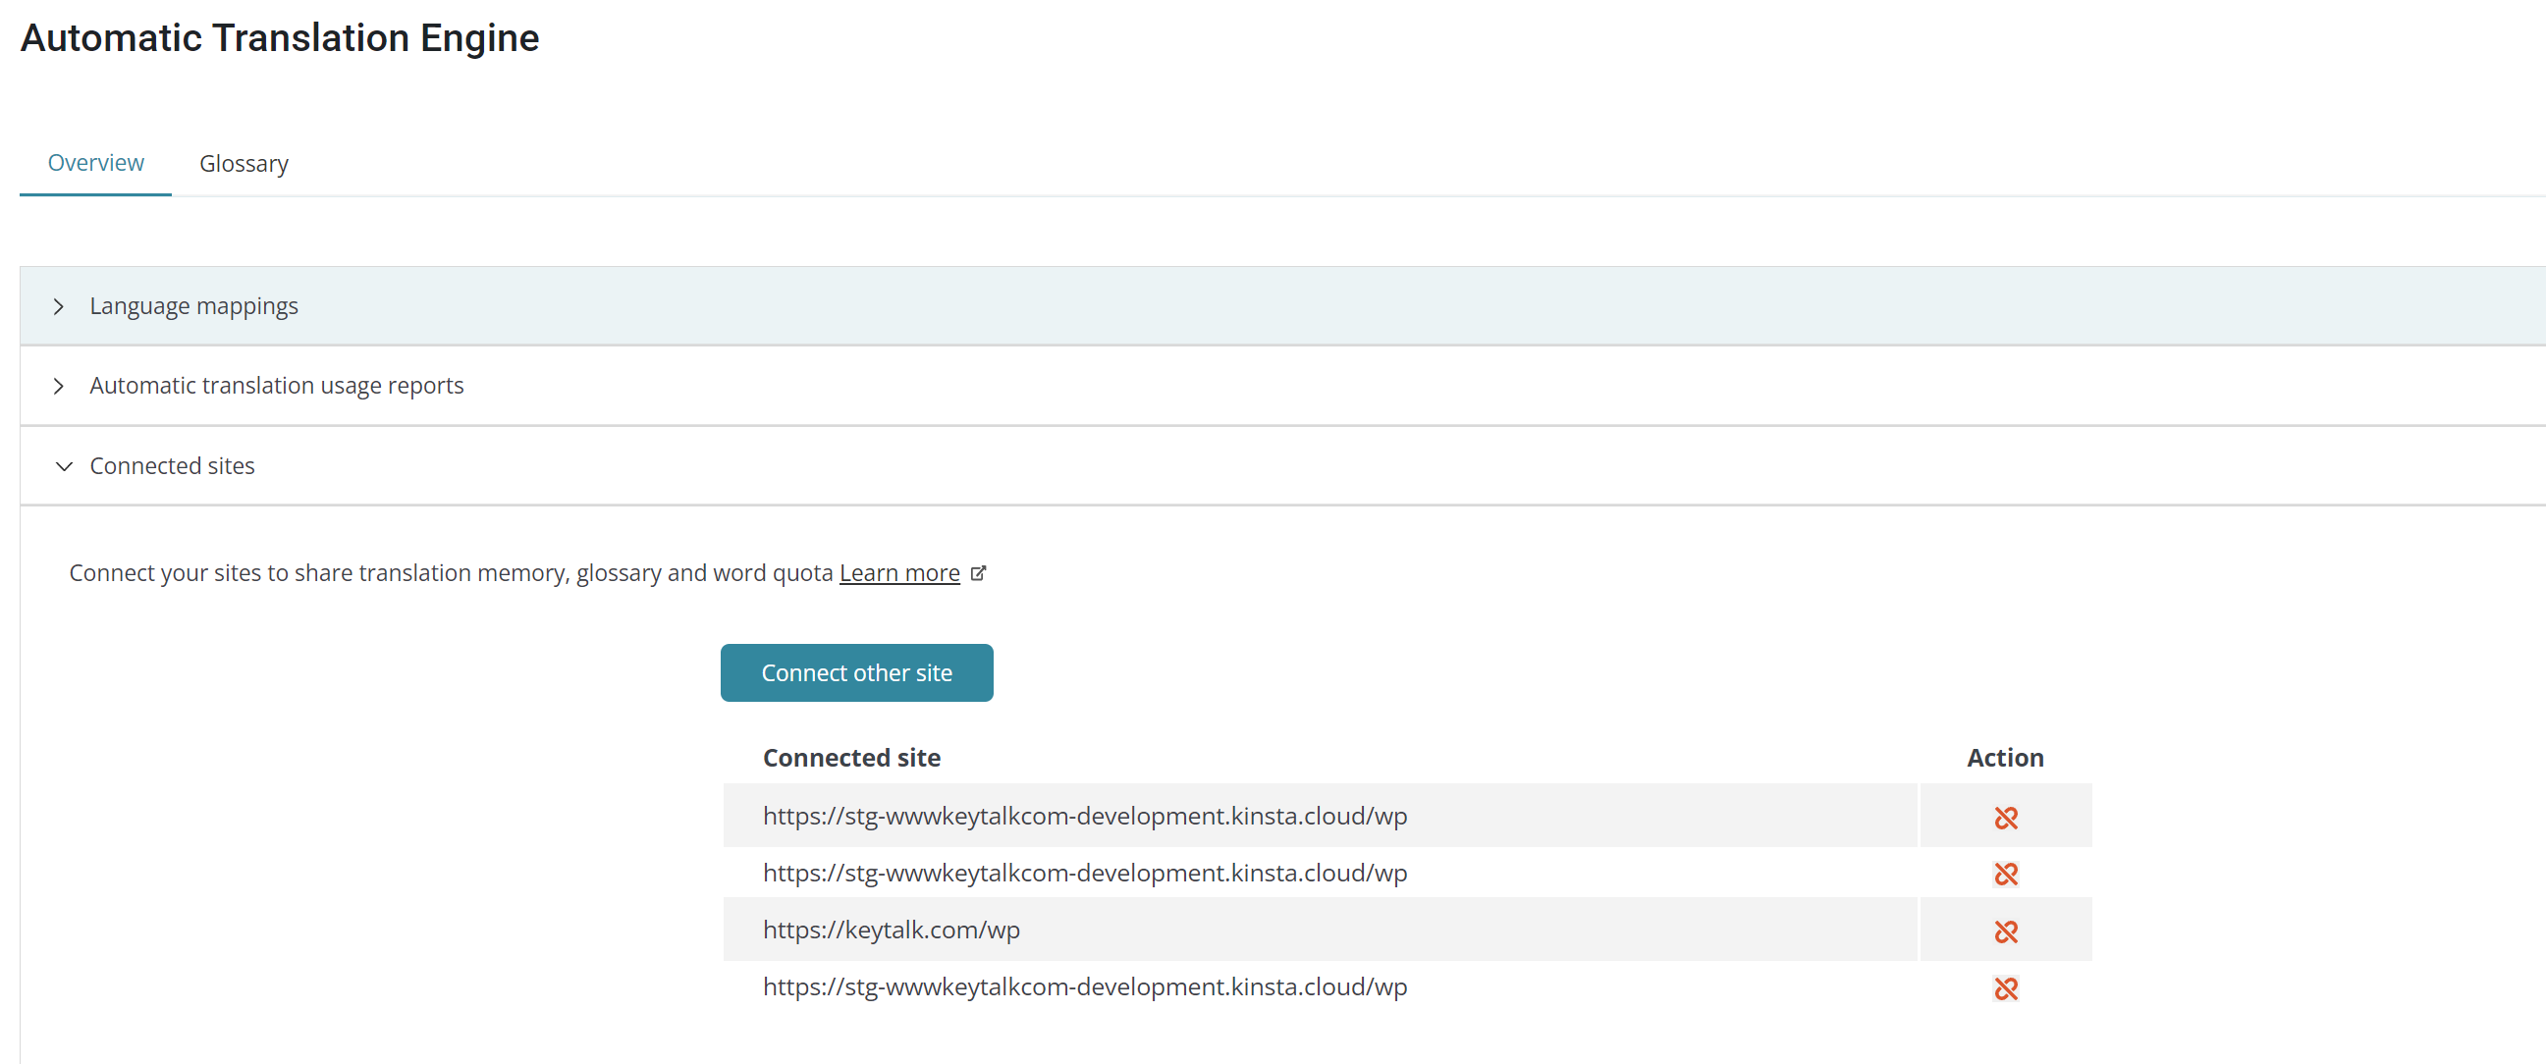Disconnect the keytalk.com/wp site
Viewport: 2546px width, 1064px height.
click(2005, 931)
